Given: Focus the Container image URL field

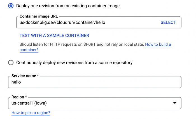Looking at the screenshot, I should (99, 23).
